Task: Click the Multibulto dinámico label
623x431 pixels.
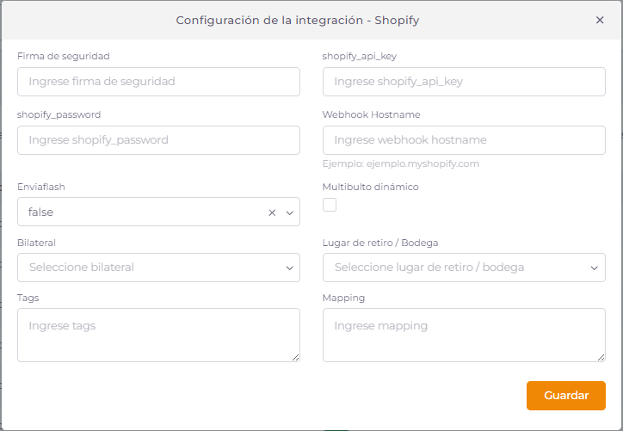Action: point(370,186)
